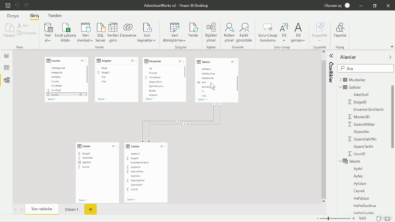Open Rolleri yönet security roles
The image size is (395, 222).
click(x=229, y=32)
